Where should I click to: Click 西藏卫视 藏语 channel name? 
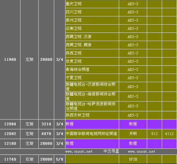[x=79, y=45]
